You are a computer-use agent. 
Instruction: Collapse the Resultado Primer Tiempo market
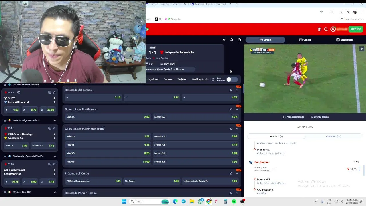point(237,193)
